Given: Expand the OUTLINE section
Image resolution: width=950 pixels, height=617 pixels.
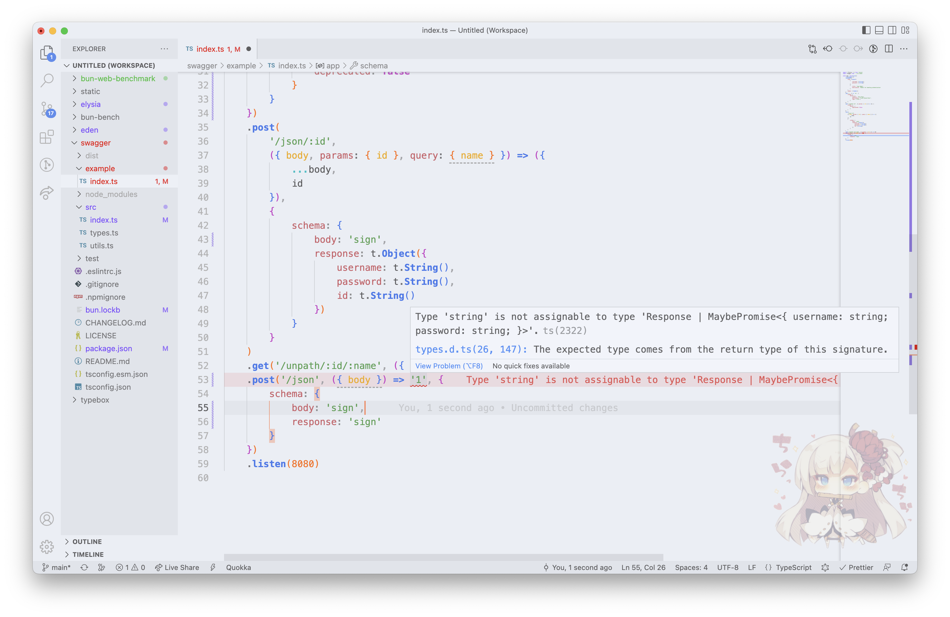Looking at the screenshot, I should (x=119, y=541).
